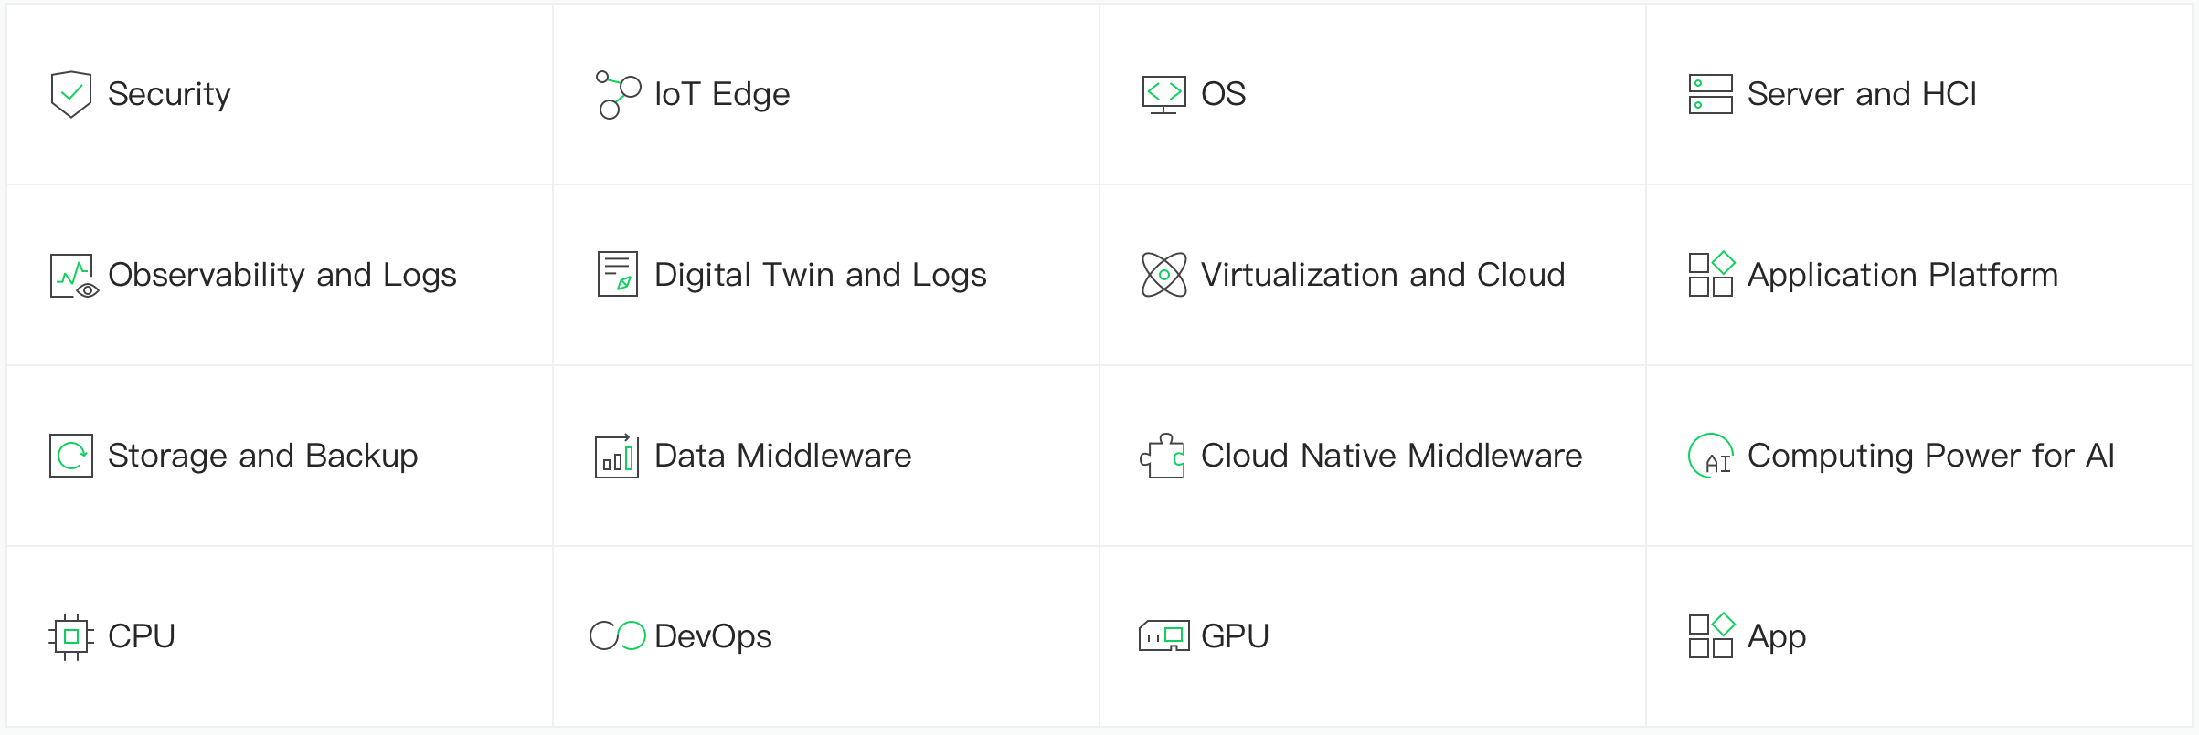The width and height of the screenshot is (2199, 735).
Task: Click the GPU card icon
Action: [x=1163, y=635]
